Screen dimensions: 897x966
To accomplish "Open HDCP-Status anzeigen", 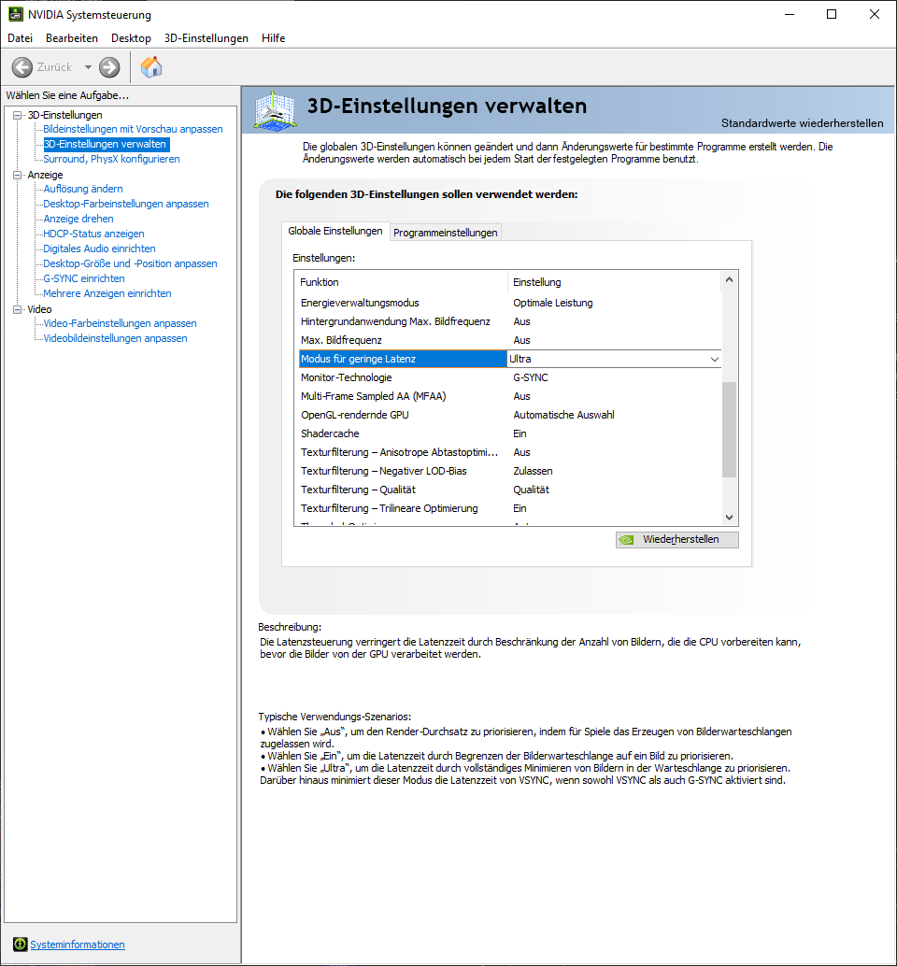I will (93, 234).
